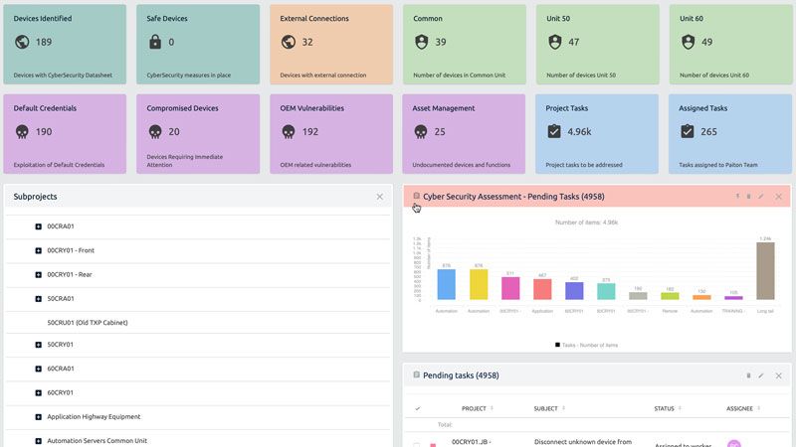
Task: Sort table by the PROJECT column
Action: click(x=474, y=408)
